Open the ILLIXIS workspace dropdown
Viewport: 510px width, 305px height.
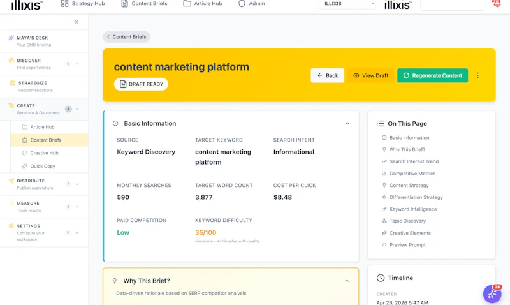(x=347, y=4)
